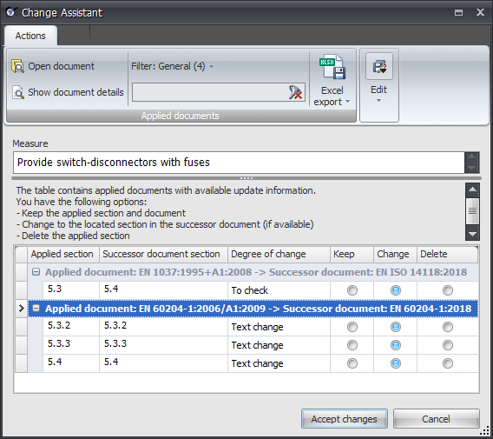
Task: Click the Cancel button
Action: click(436, 418)
